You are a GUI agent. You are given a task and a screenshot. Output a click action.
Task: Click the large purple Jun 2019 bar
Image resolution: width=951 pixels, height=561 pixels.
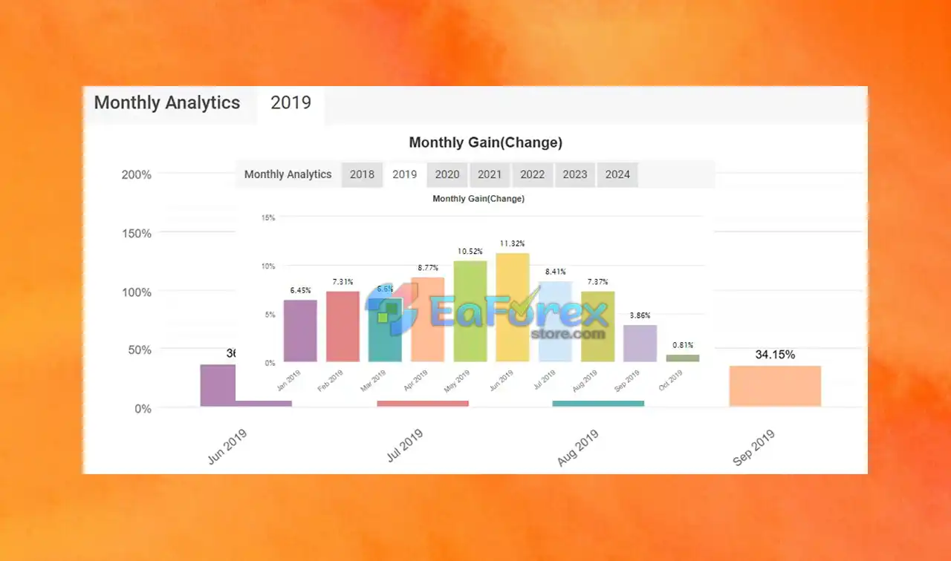tap(218, 385)
